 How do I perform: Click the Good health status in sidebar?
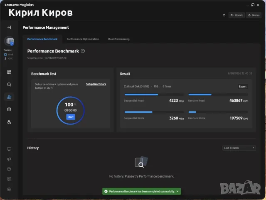[9, 55]
